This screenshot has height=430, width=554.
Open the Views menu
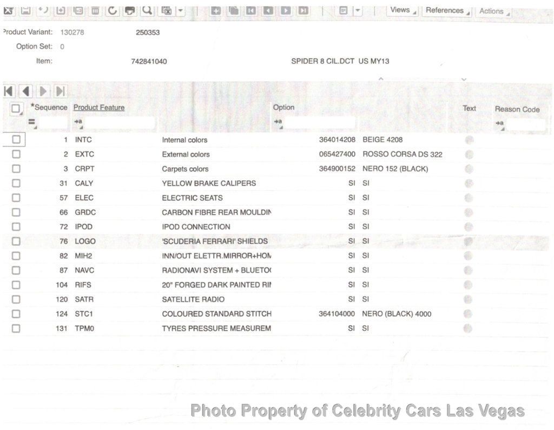(403, 10)
